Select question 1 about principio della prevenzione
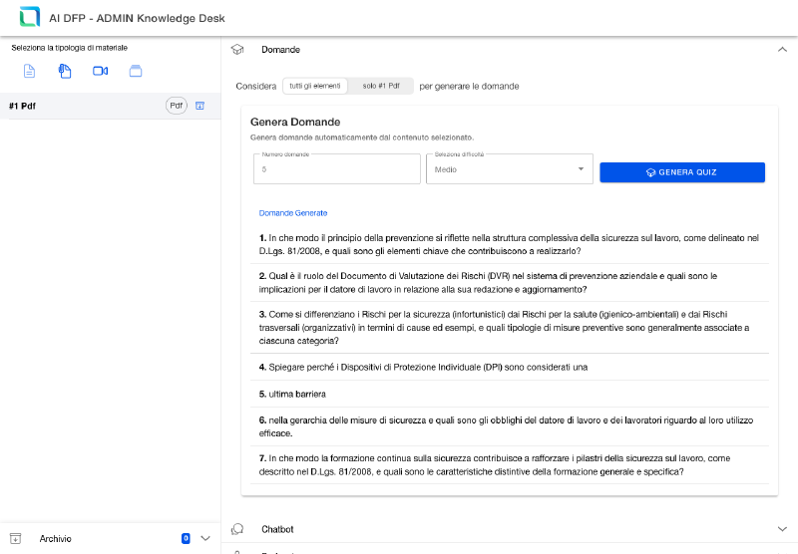Screen dimensions: 798x554 [510, 244]
